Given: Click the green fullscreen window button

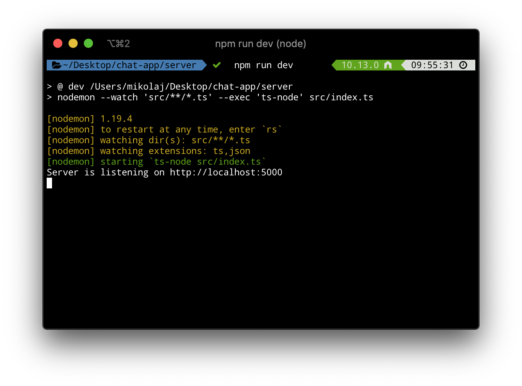Looking at the screenshot, I should pos(88,44).
